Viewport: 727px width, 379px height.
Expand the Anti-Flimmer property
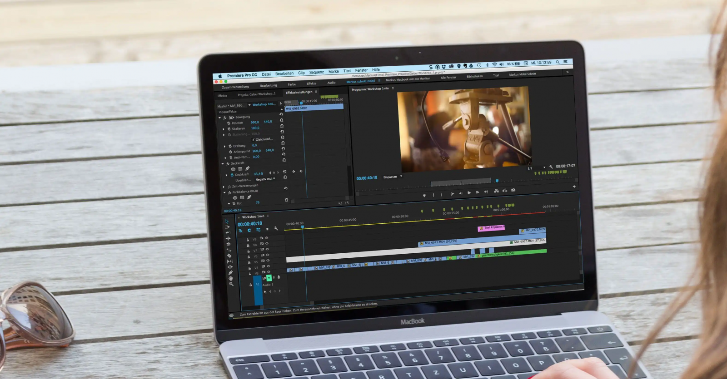tap(225, 158)
